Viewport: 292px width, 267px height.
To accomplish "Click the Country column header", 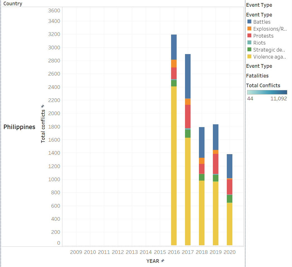I will 13,4.
